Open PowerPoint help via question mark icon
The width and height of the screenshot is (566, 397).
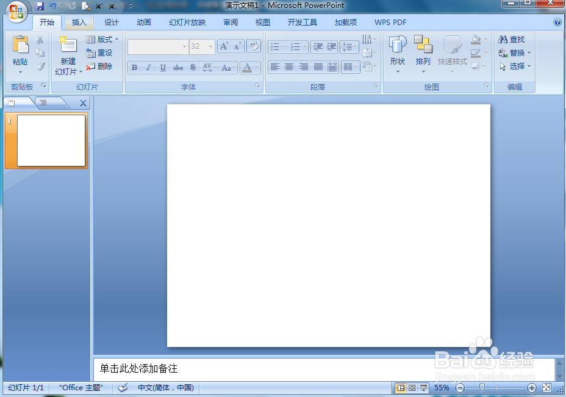tap(557, 22)
